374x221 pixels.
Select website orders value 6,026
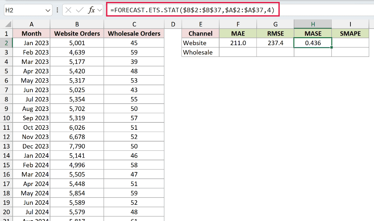[x=77, y=128]
